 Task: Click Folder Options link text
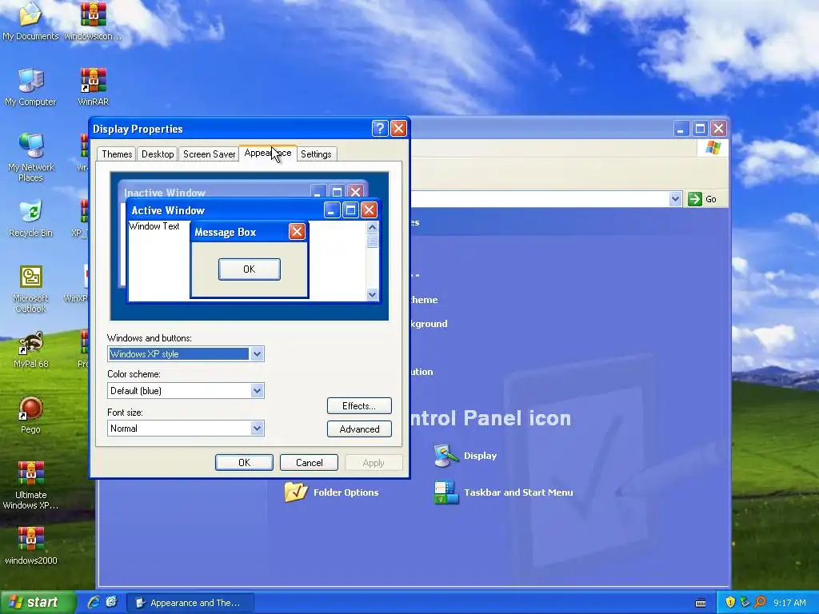coord(346,492)
